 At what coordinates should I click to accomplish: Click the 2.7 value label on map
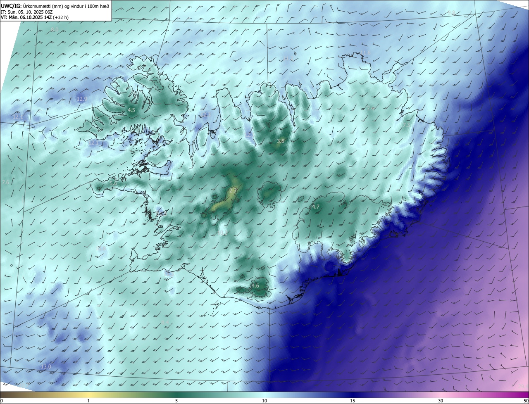pyautogui.click(x=233, y=190)
